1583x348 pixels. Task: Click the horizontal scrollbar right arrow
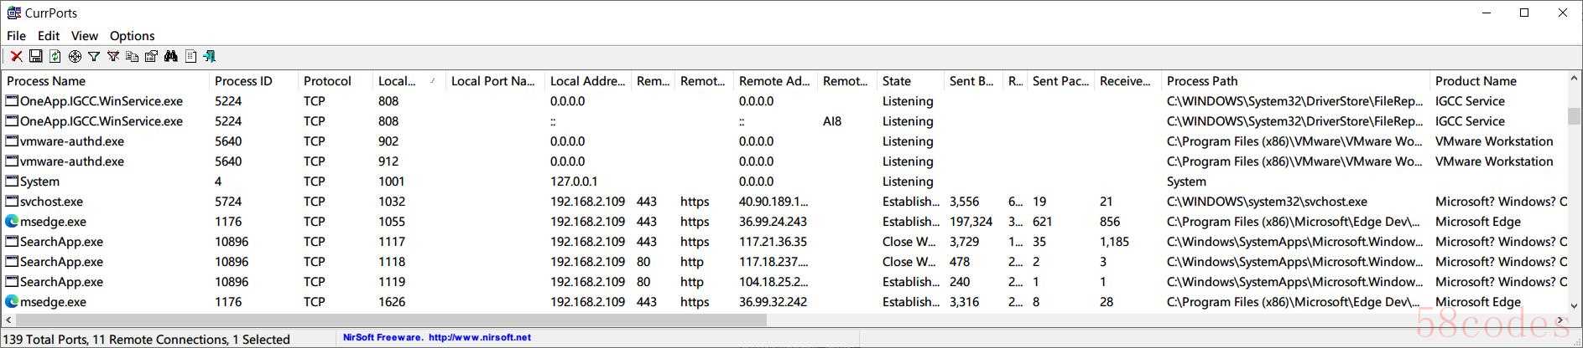pyautogui.click(x=1561, y=320)
